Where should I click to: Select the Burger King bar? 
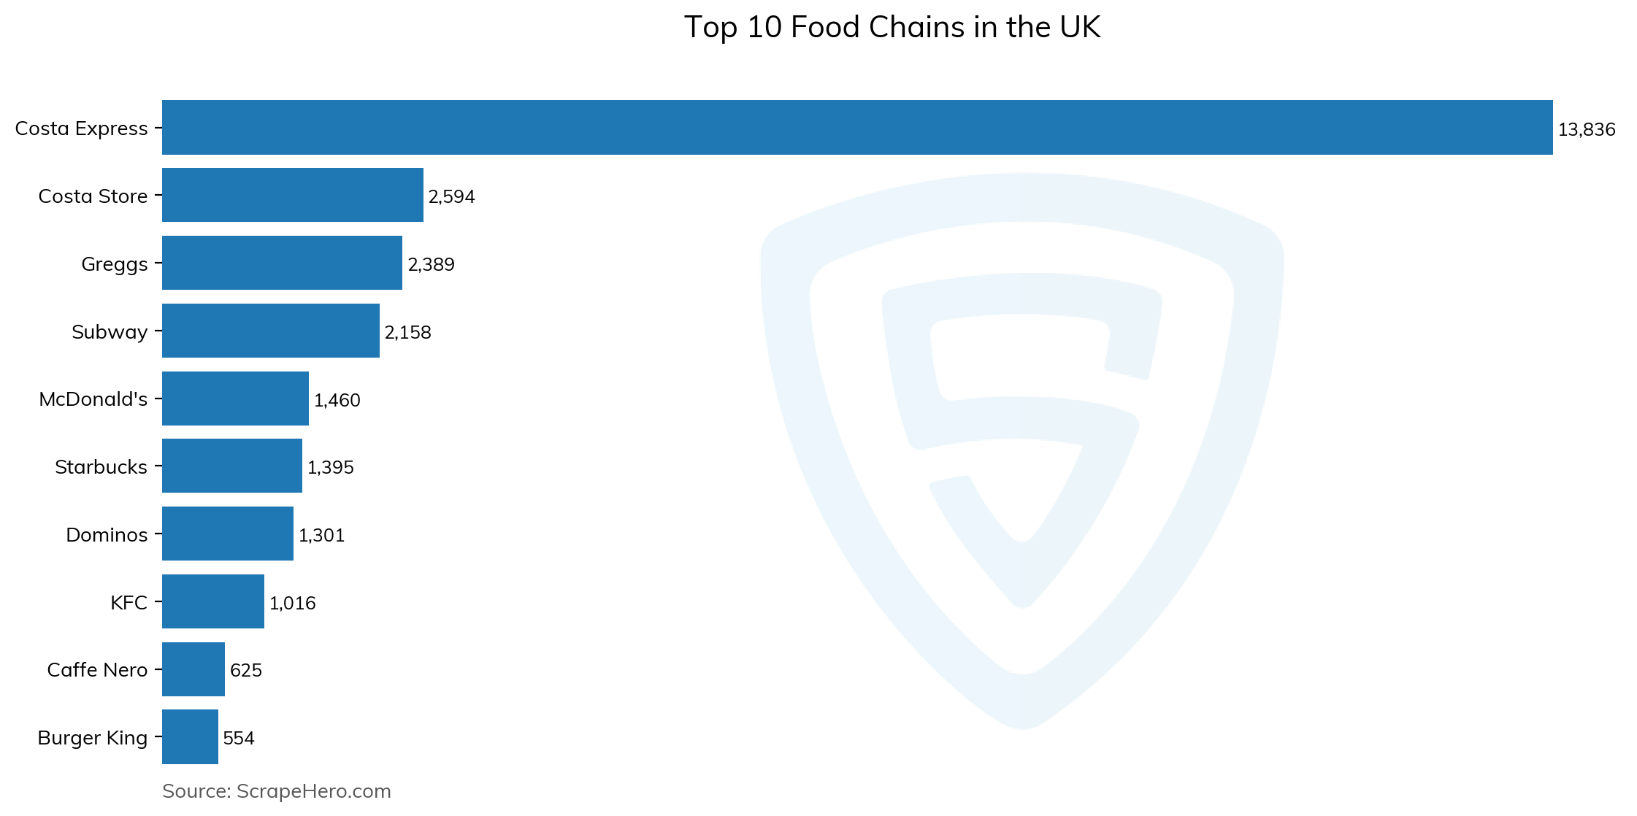tap(190, 737)
